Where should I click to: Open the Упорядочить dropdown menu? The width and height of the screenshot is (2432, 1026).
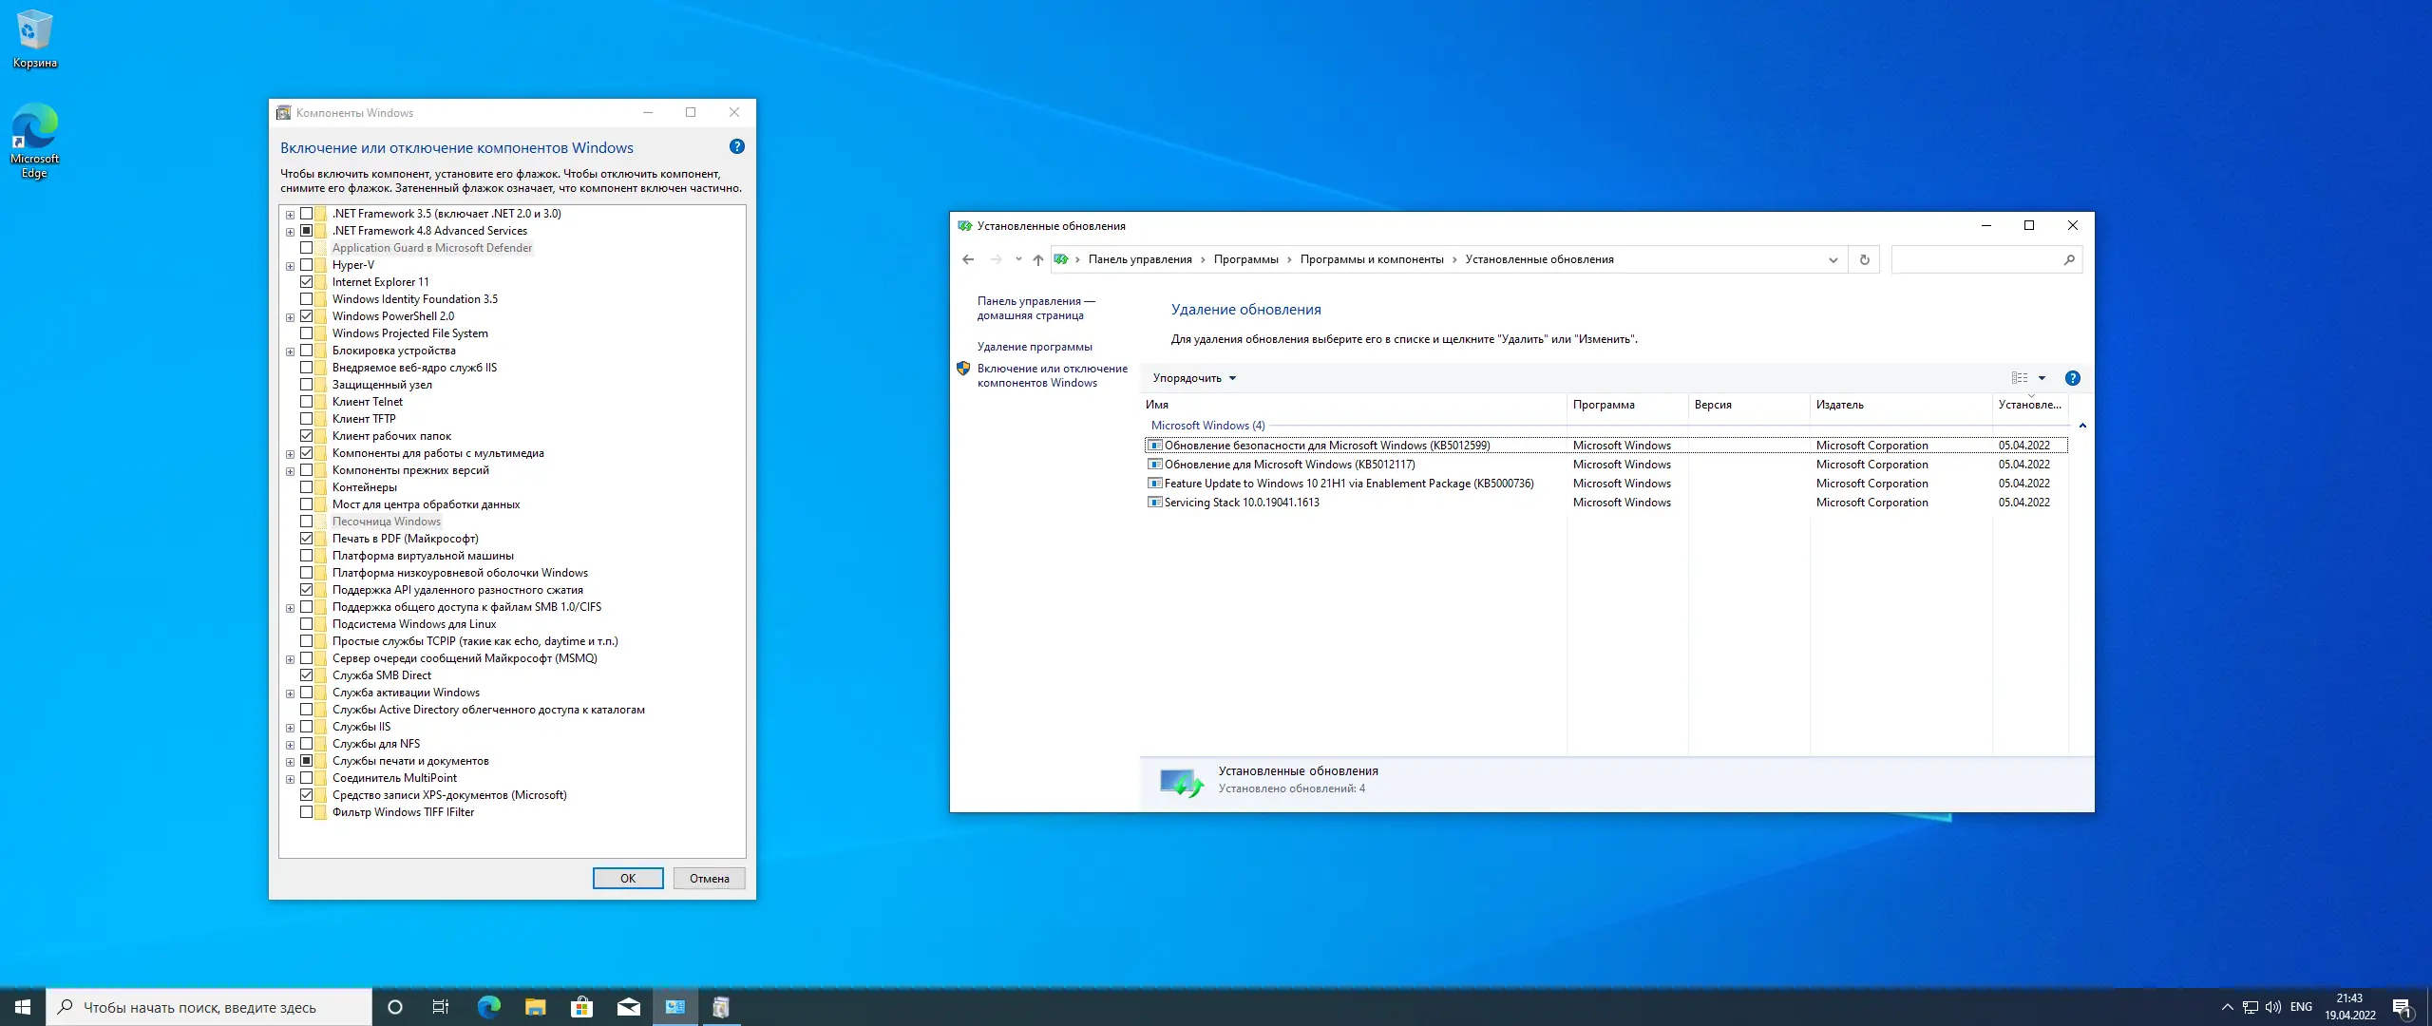pyautogui.click(x=1194, y=378)
